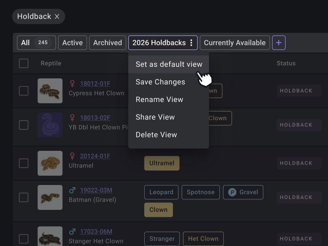Remove the Holdback filter chip
The height and width of the screenshot is (246, 328).
pos(57,16)
